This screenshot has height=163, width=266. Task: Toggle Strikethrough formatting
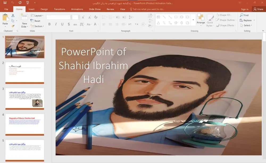(75, 24)
